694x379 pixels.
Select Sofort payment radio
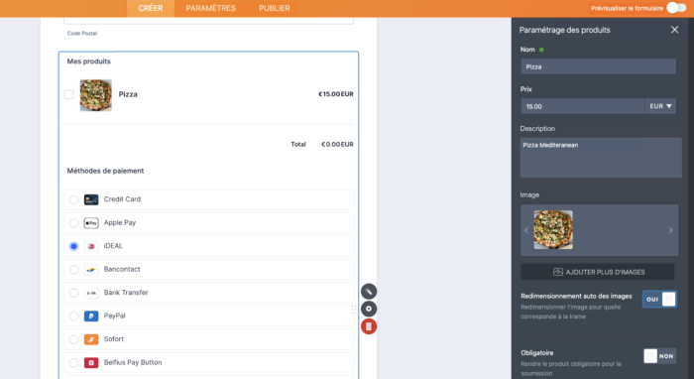click(x=74, y=339)
